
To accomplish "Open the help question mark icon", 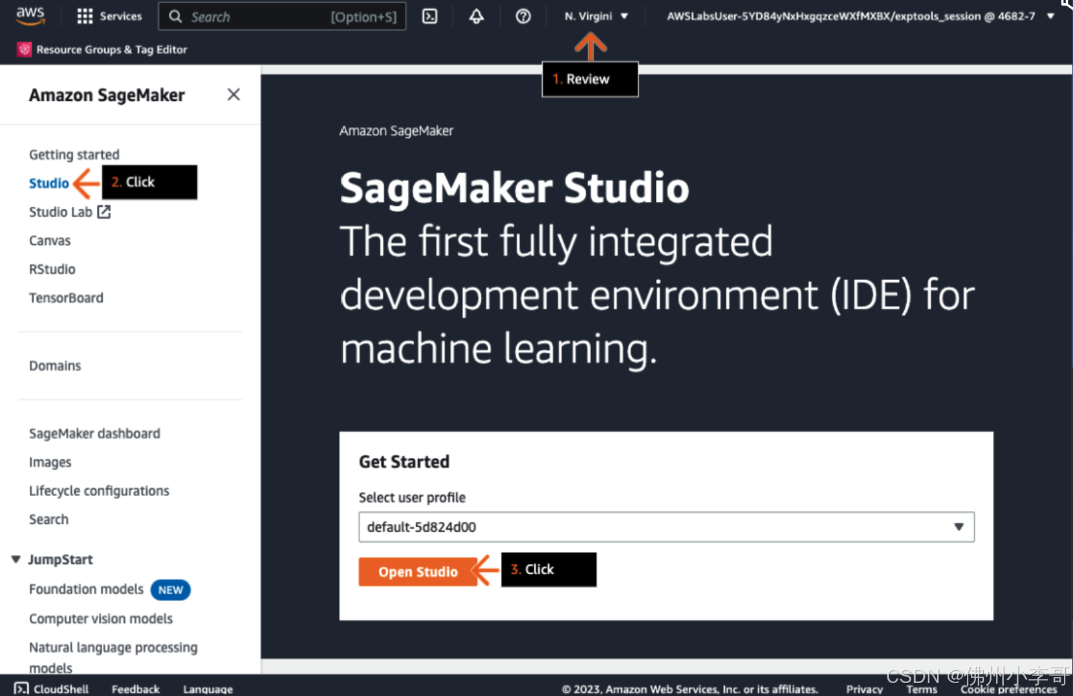I will coord(523,16).
